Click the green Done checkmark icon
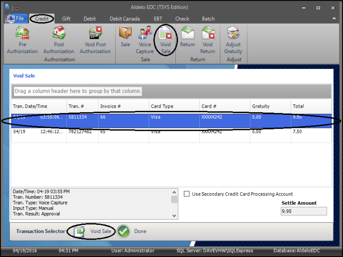 123,231
